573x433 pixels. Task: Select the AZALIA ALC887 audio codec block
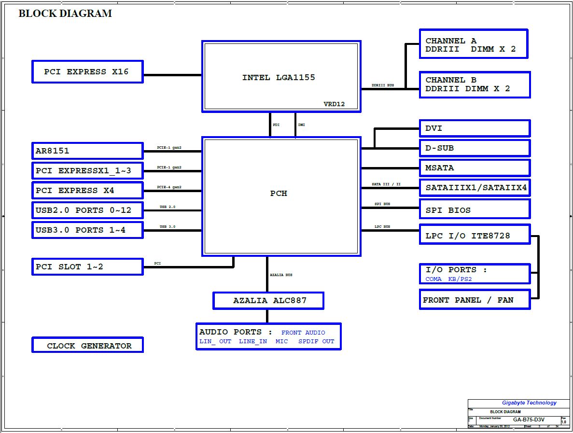[268, 300]
